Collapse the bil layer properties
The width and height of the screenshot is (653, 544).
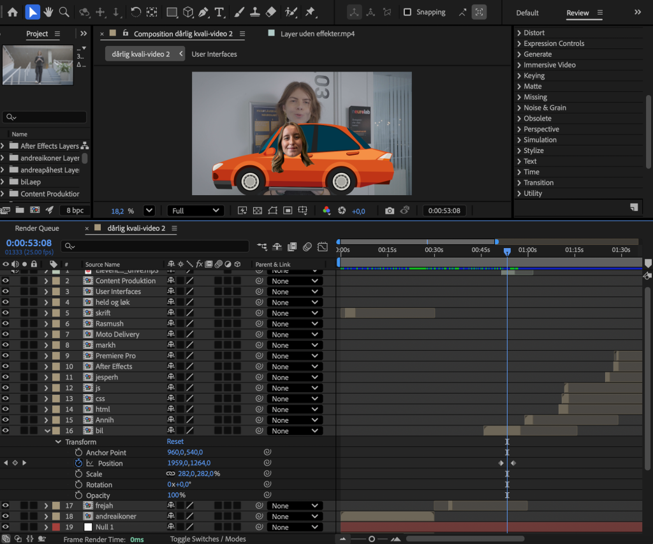click(47, 430)
